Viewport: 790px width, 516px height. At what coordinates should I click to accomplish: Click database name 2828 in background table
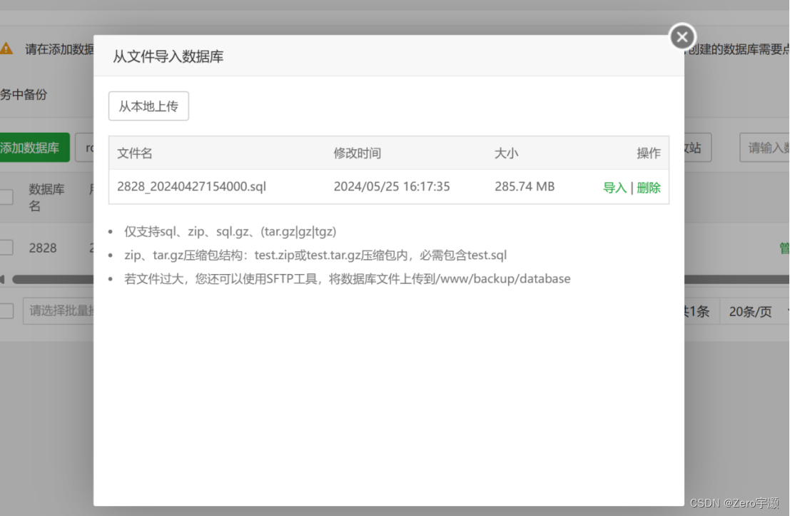43,248
